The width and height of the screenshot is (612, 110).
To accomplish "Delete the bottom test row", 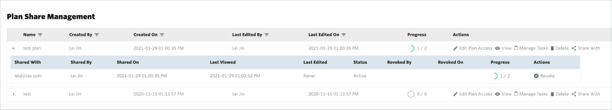I will click(x=559, y=94).
